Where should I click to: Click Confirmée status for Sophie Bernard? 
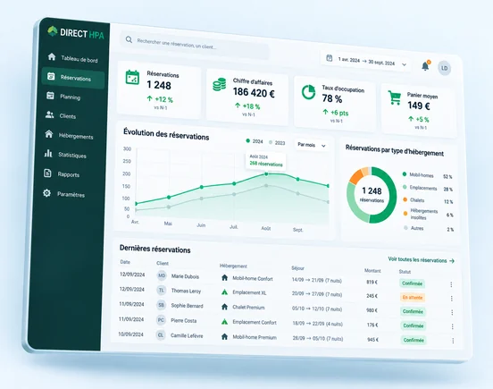click(413, 311)
